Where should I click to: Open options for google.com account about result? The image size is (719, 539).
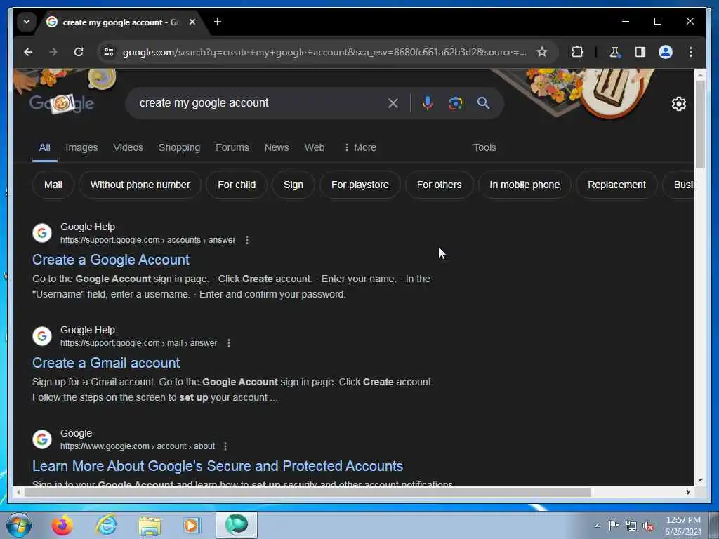click(225, 446)
